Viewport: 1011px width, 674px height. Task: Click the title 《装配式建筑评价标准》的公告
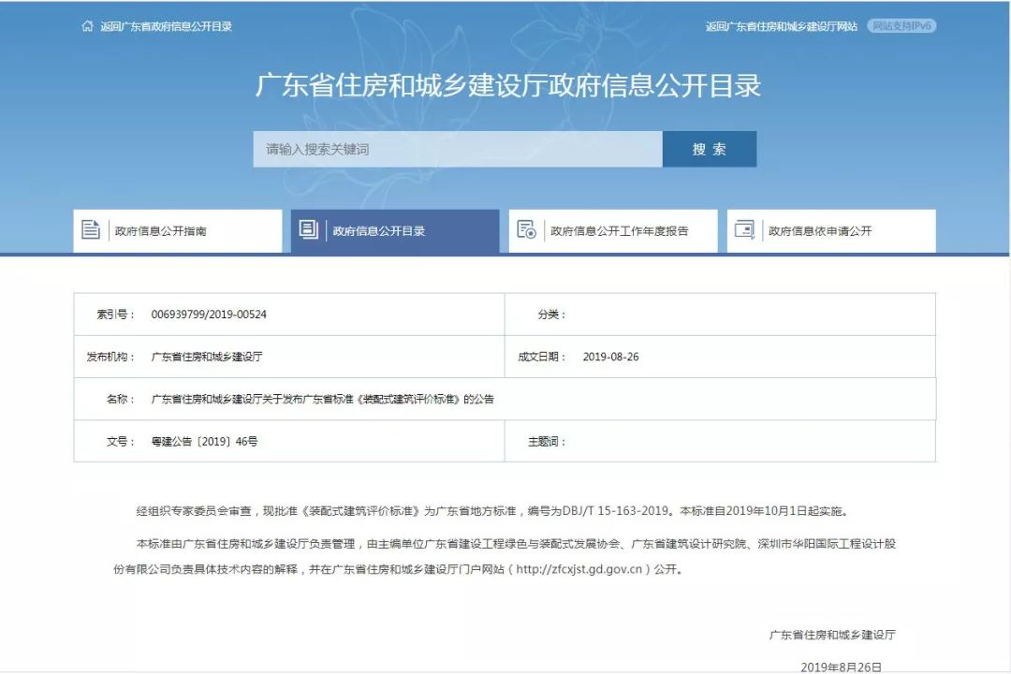(425, 399)
